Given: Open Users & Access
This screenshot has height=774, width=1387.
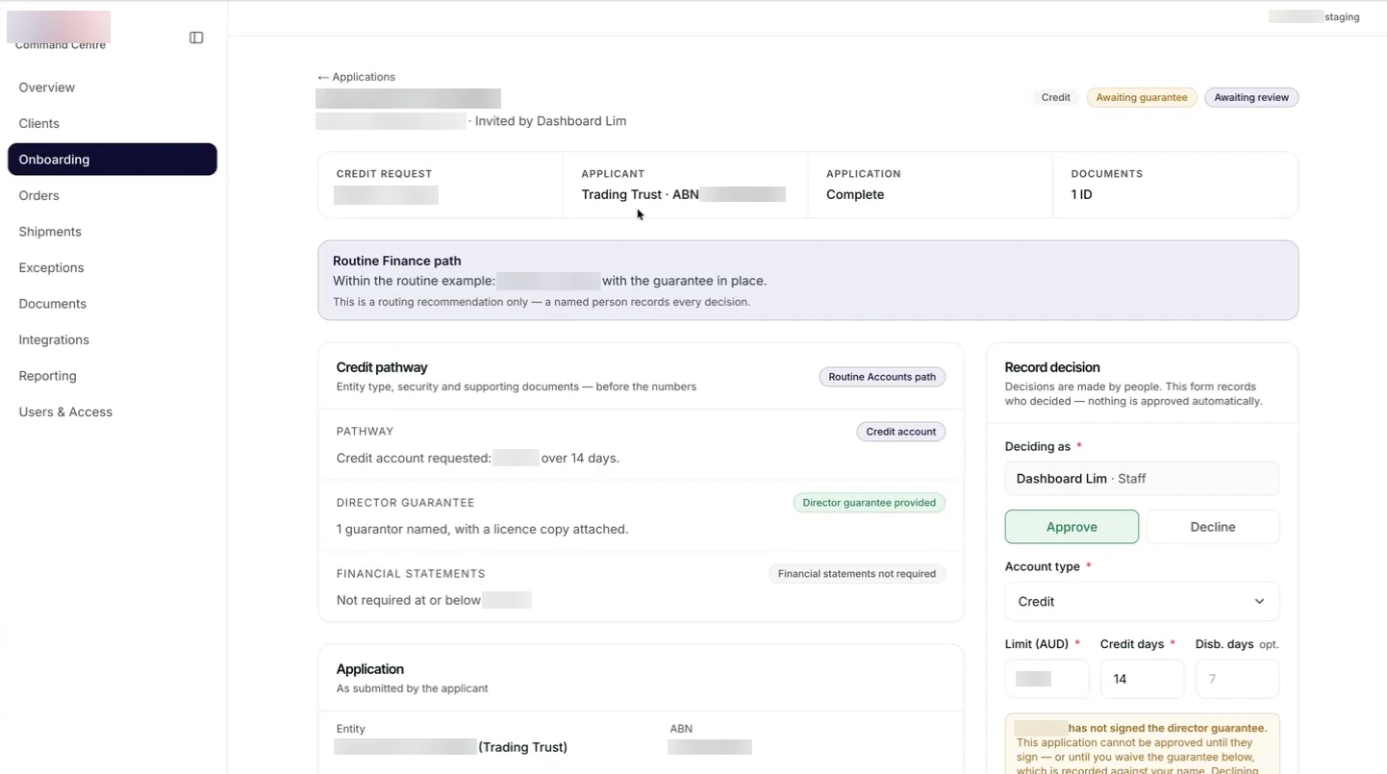Looking at the screenshot, I should pyautogui.click(x=112, y=412).
